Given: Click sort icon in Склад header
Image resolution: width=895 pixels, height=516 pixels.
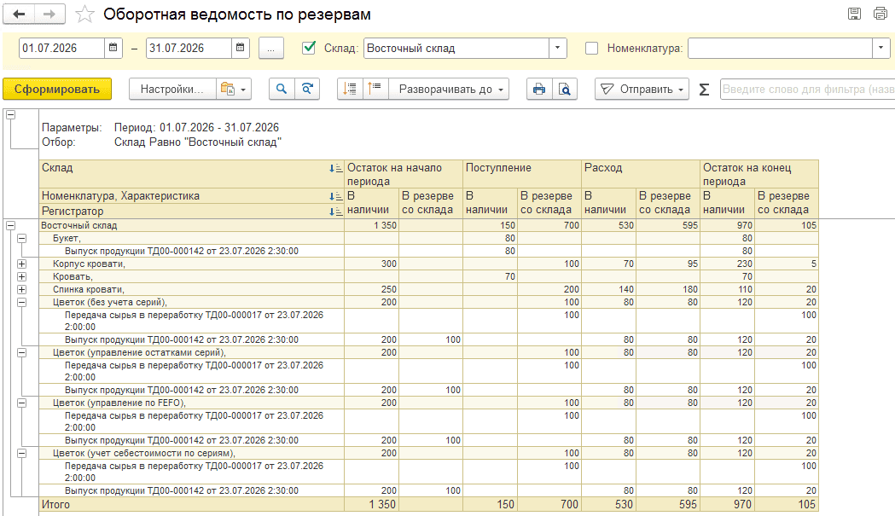Looking at the screenshot, I should click(335, 168).
